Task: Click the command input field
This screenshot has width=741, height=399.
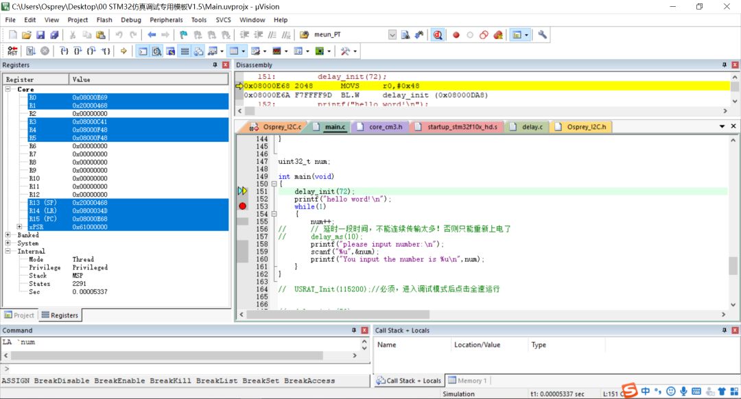Action: click(x=187, y=369)
